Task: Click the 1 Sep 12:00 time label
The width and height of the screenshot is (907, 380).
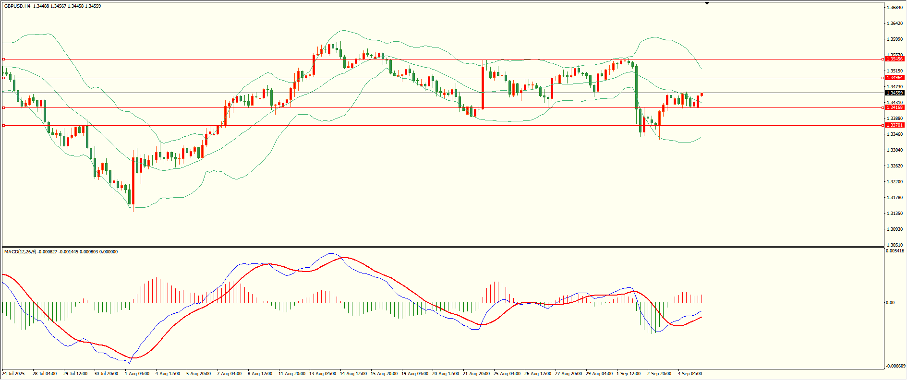Action: point(629,374)
